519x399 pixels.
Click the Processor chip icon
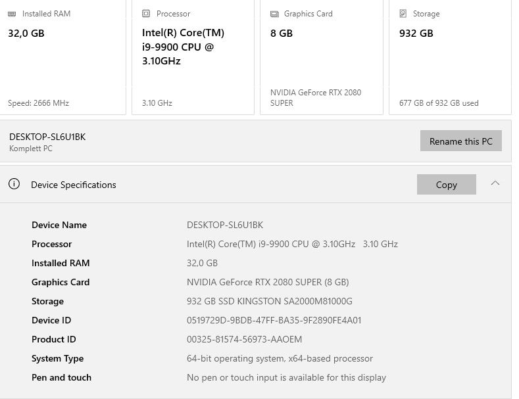pyautogui.click(x=146, y=14)
